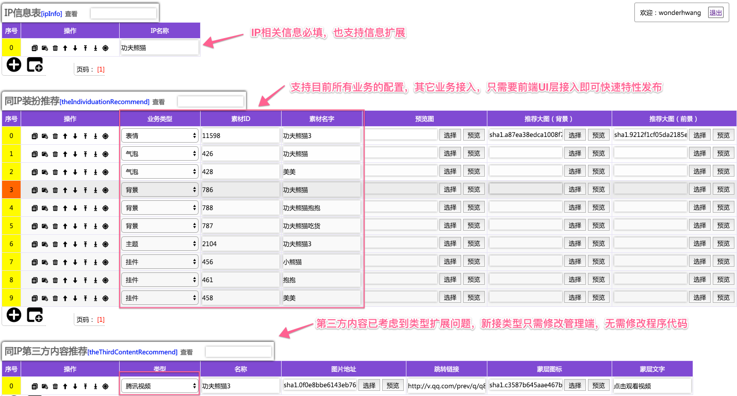Add a new row below the IP信息表
This screenshot has height=396, width=737.
tap(13, 64)
